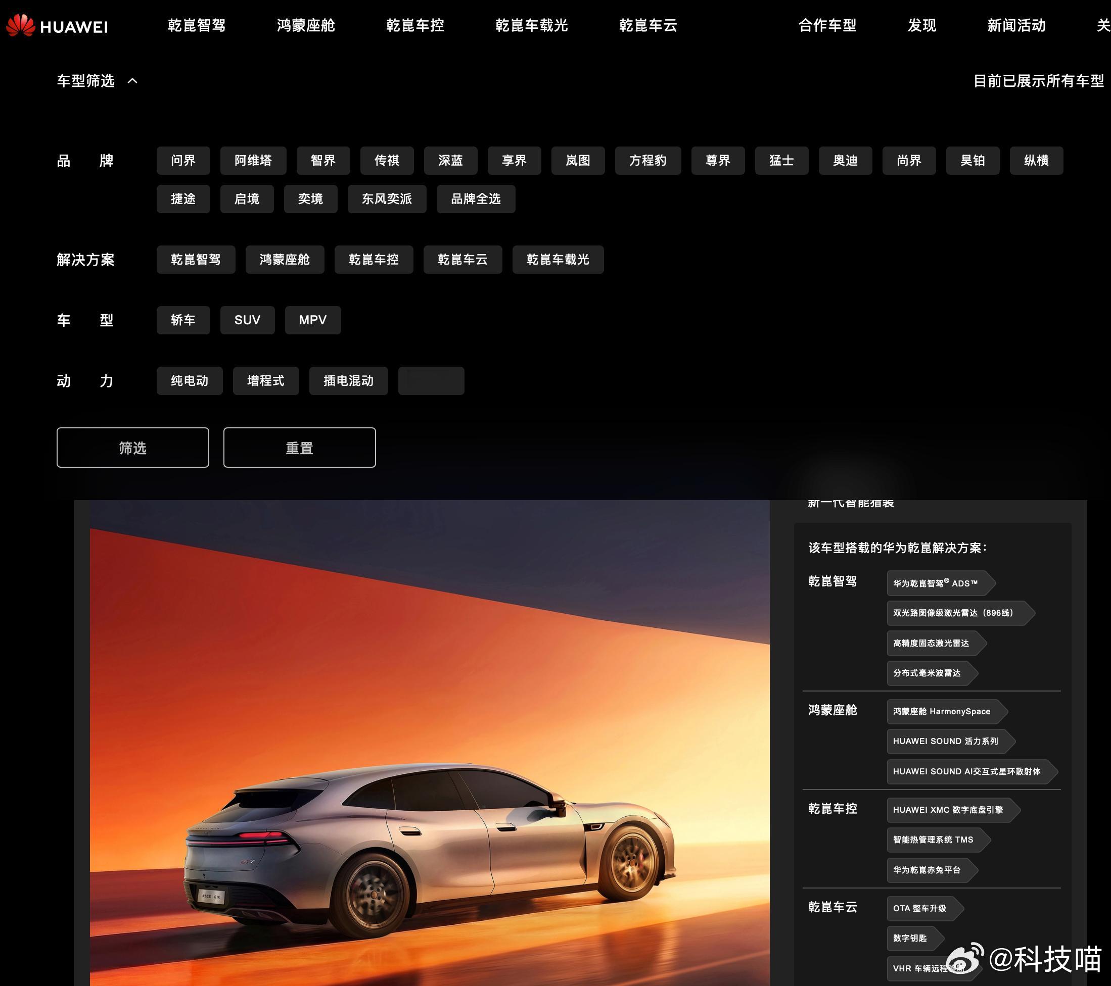
Task: Click 该车型搭载的华为乾崑解决方案 heading
Action: click(897, 548)
